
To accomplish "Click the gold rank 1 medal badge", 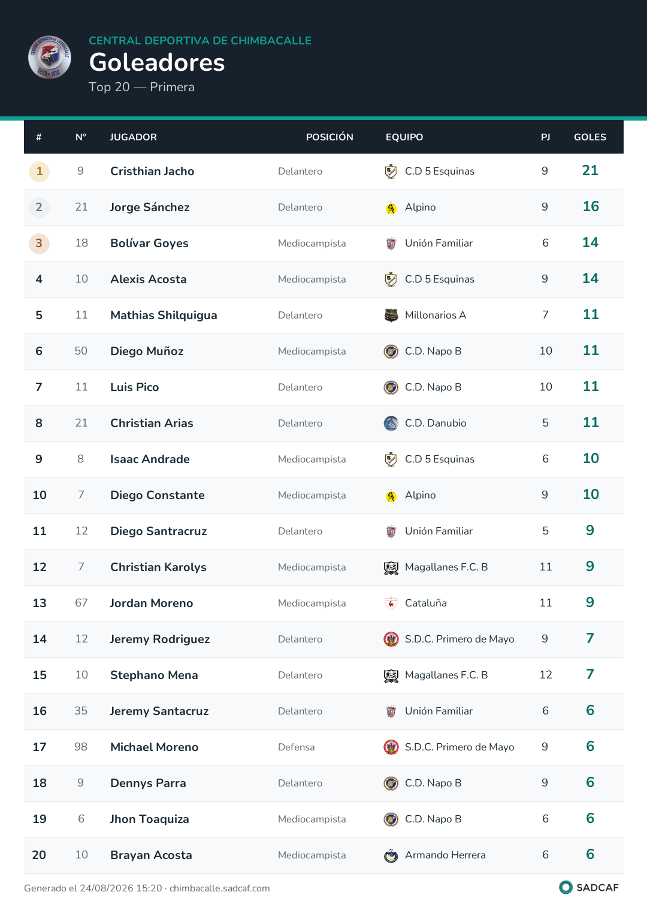I will pos(40,172).
